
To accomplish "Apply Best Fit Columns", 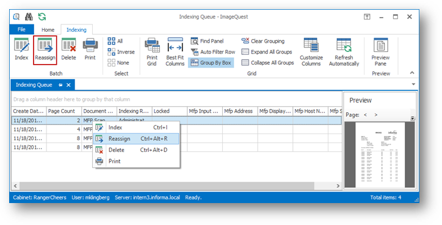I will [175, 52].
